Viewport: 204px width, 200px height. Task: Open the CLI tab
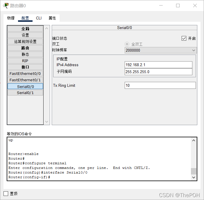point(39,18)
